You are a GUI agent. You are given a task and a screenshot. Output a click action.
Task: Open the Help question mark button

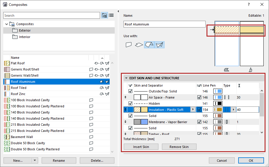point(249,5)
